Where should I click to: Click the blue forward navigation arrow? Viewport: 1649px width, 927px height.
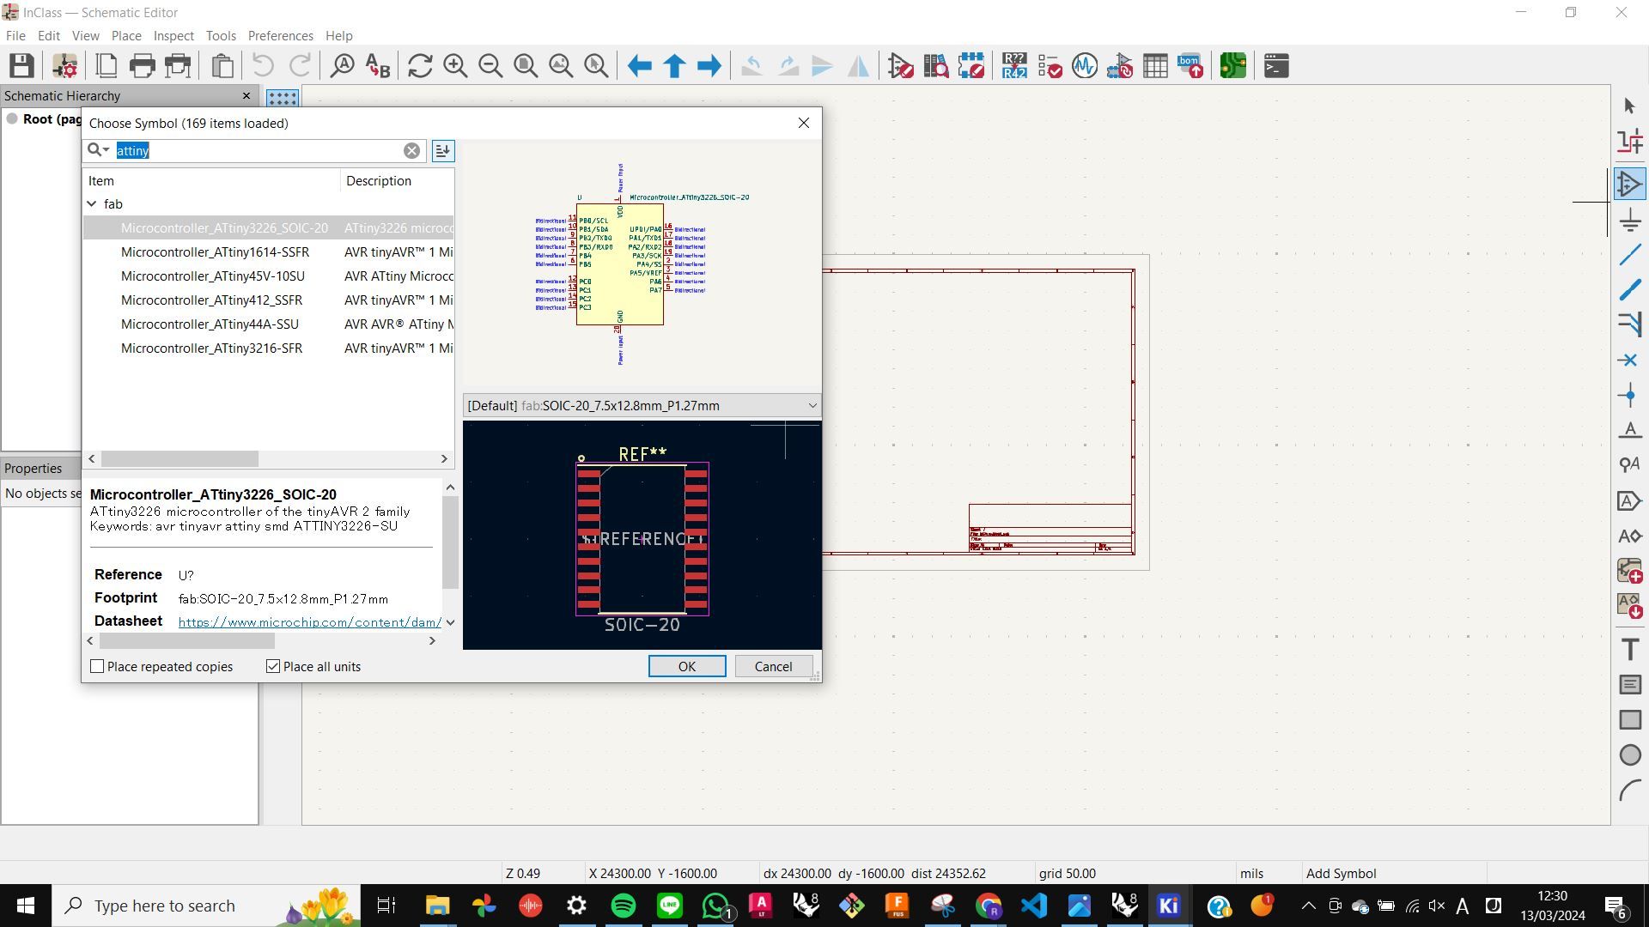(709, 65)
